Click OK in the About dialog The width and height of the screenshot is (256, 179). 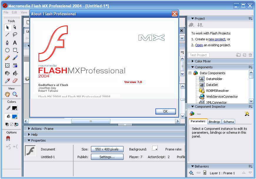tap(165, 111)
